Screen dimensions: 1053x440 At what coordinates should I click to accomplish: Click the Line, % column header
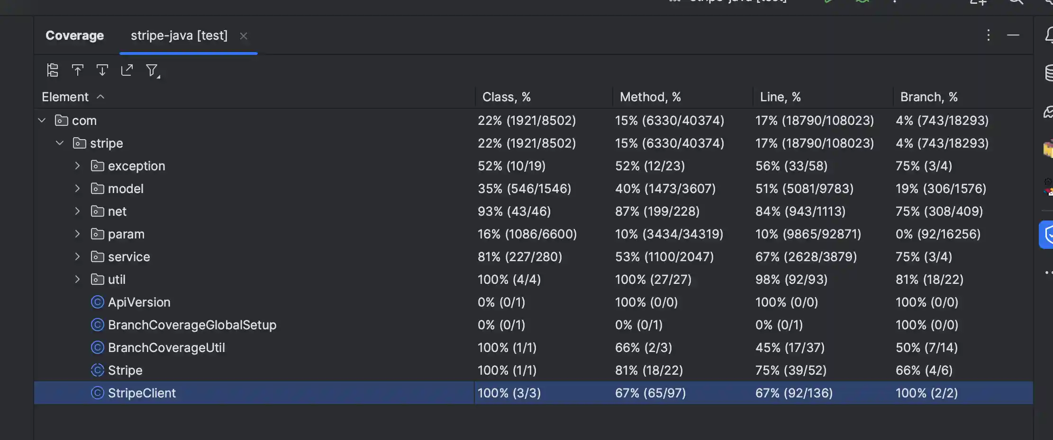780,97
